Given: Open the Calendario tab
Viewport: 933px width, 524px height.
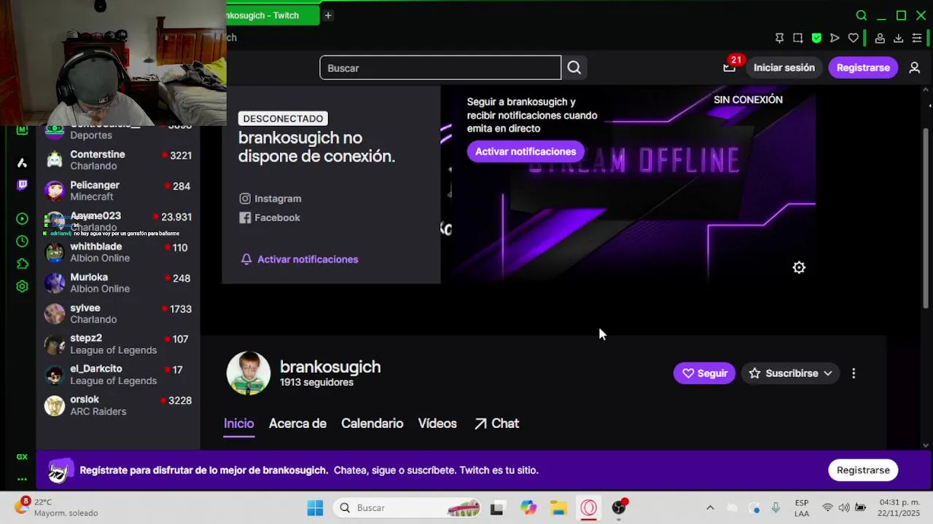Looking at the screenshot, I should pos(372,424).
